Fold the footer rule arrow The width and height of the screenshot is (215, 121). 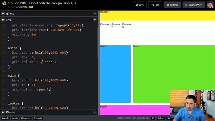click(x=7, y=103)
